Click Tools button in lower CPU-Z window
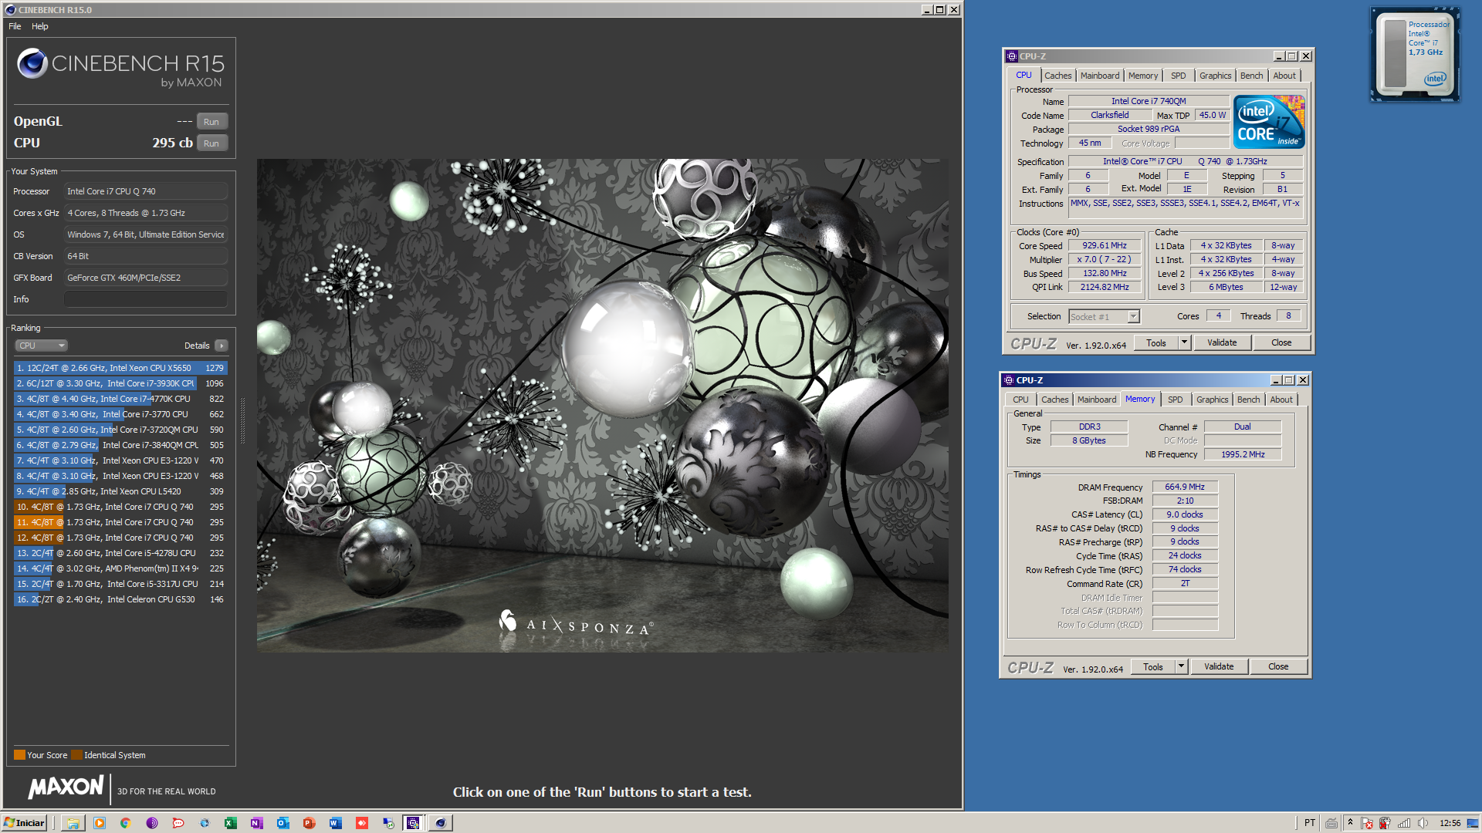 pyautogui.click(x=1153, y=666)
